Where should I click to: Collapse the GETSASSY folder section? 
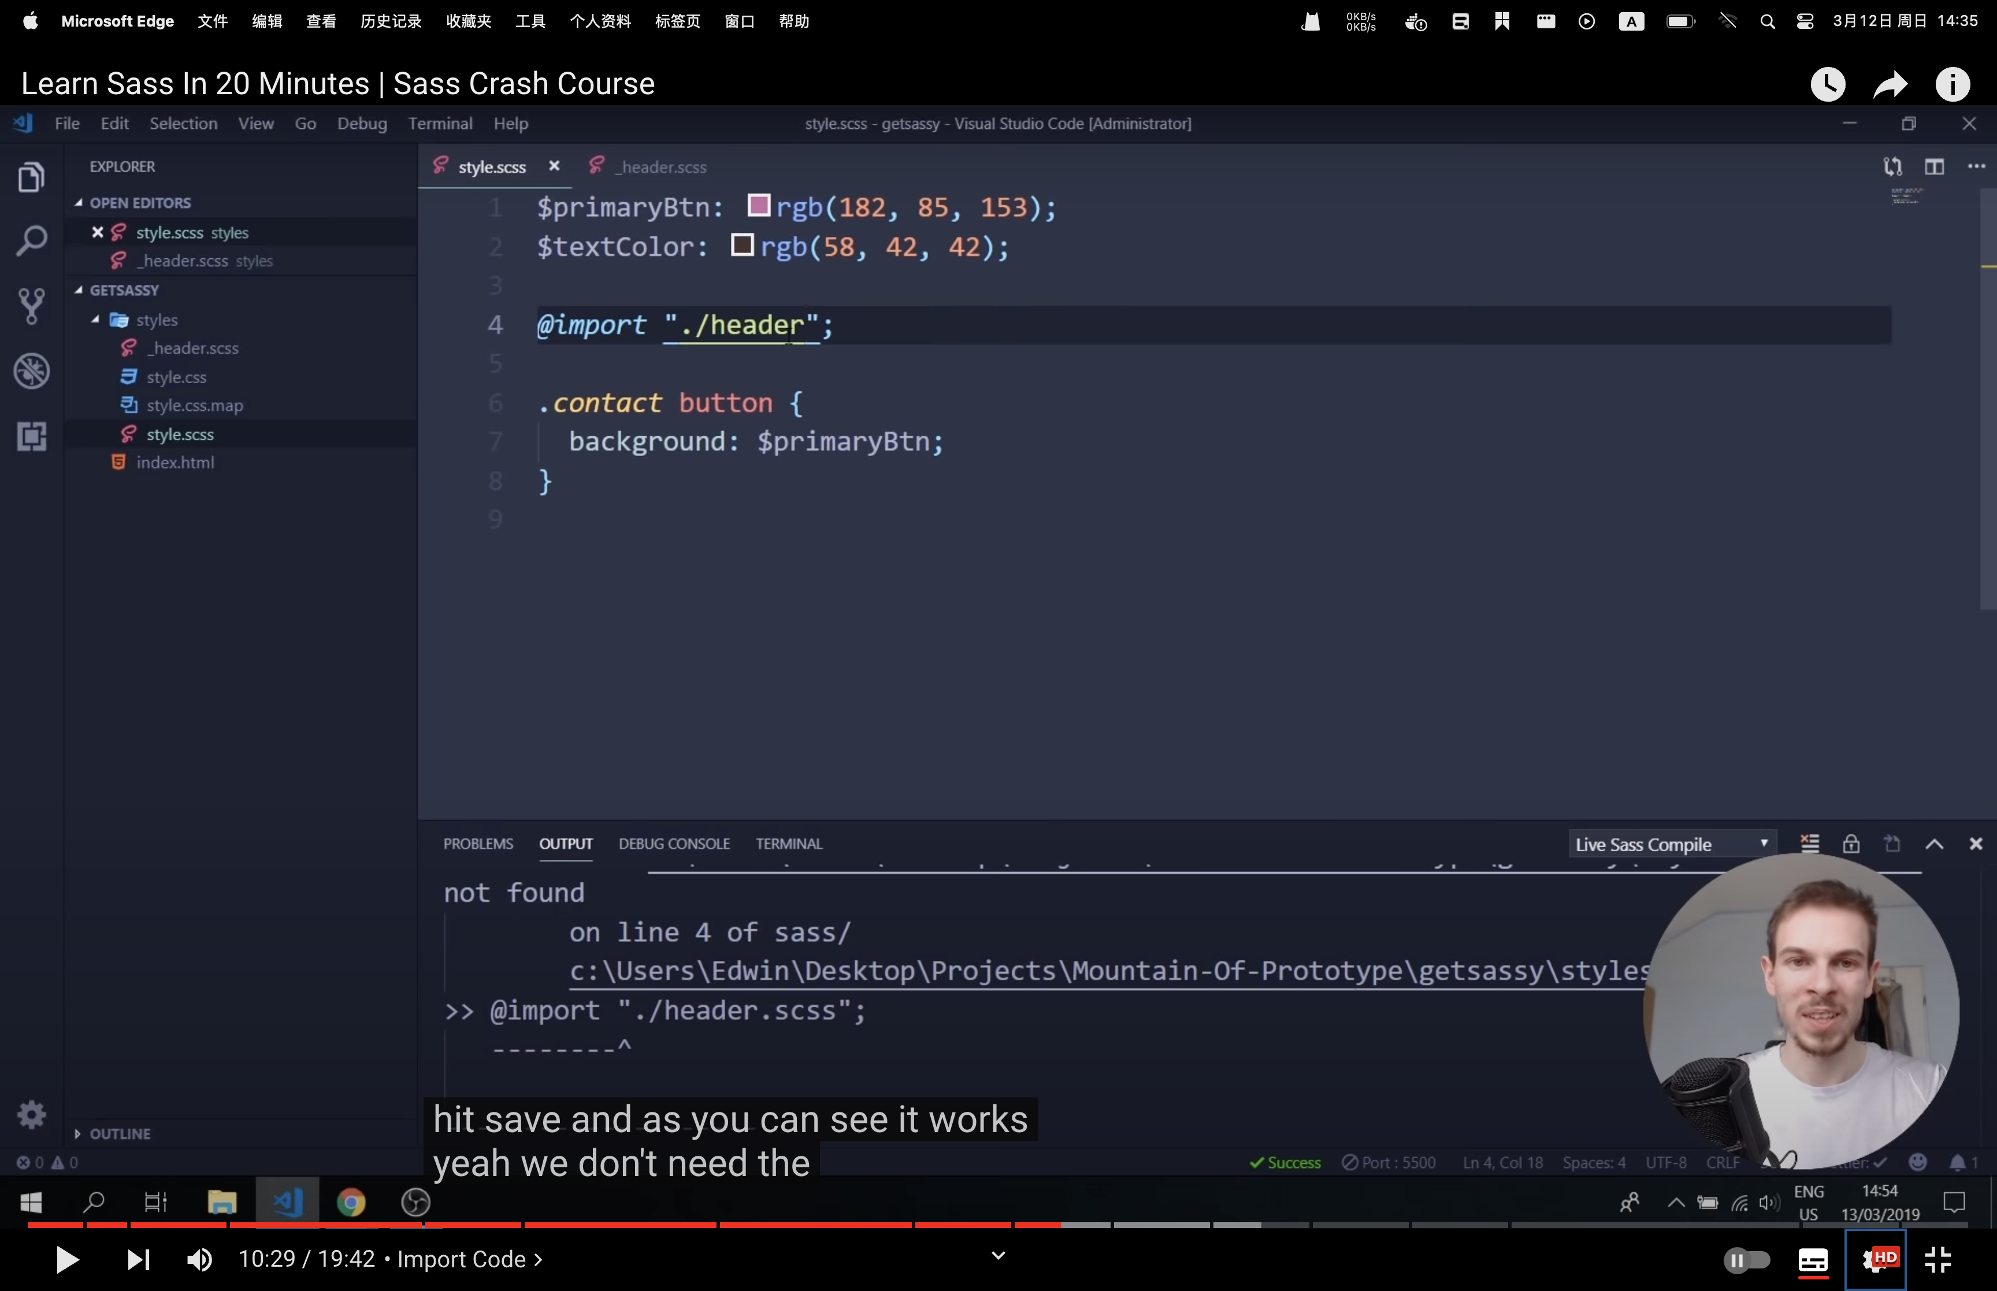click(78, 290)
